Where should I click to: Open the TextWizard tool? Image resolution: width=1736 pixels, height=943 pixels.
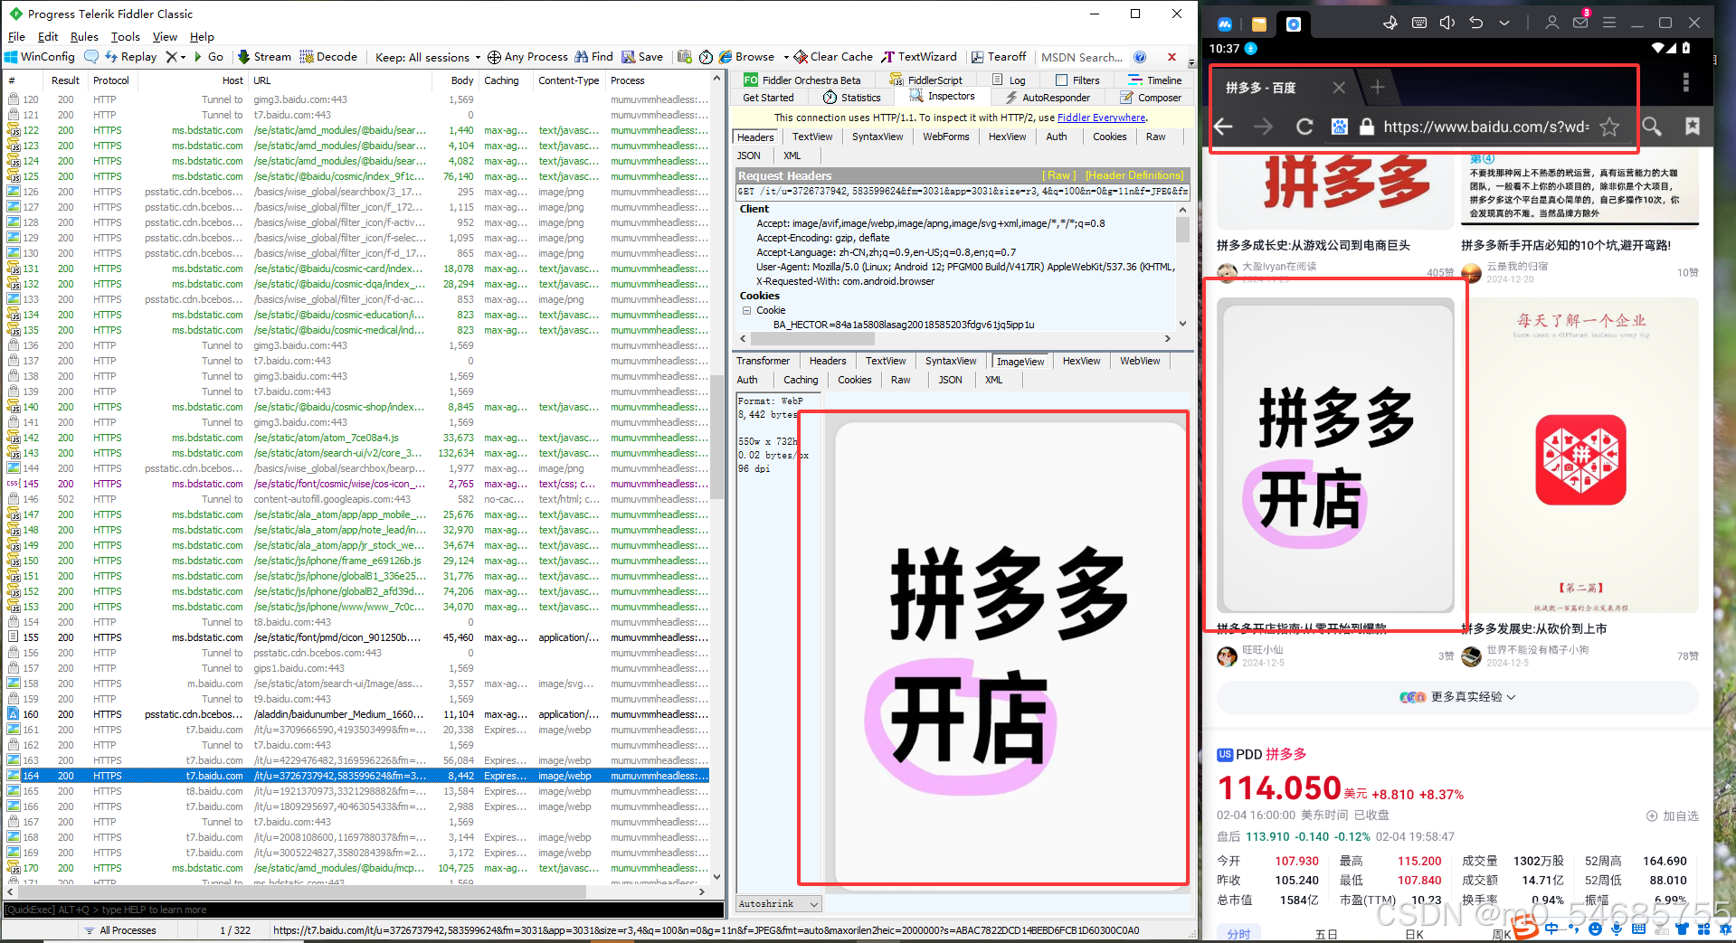[919, 56]
